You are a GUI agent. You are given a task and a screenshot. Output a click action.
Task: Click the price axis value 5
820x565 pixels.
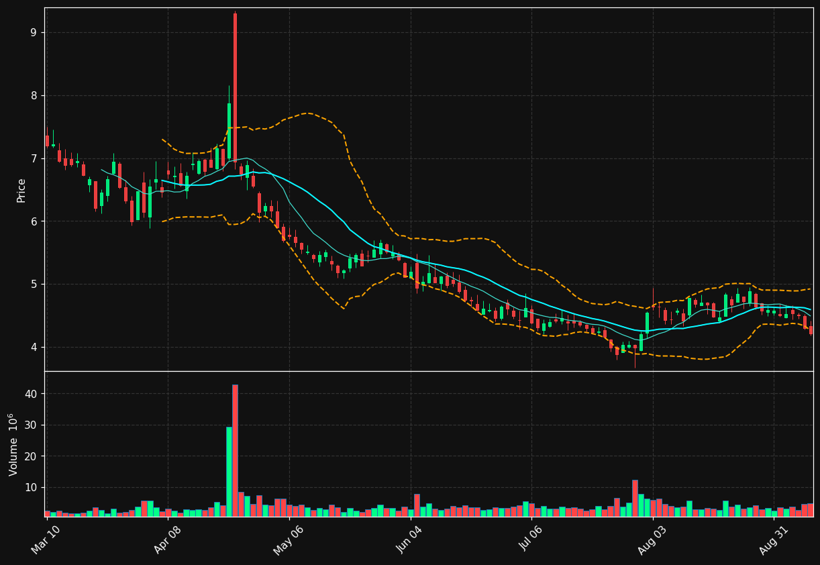pos(34,285)
